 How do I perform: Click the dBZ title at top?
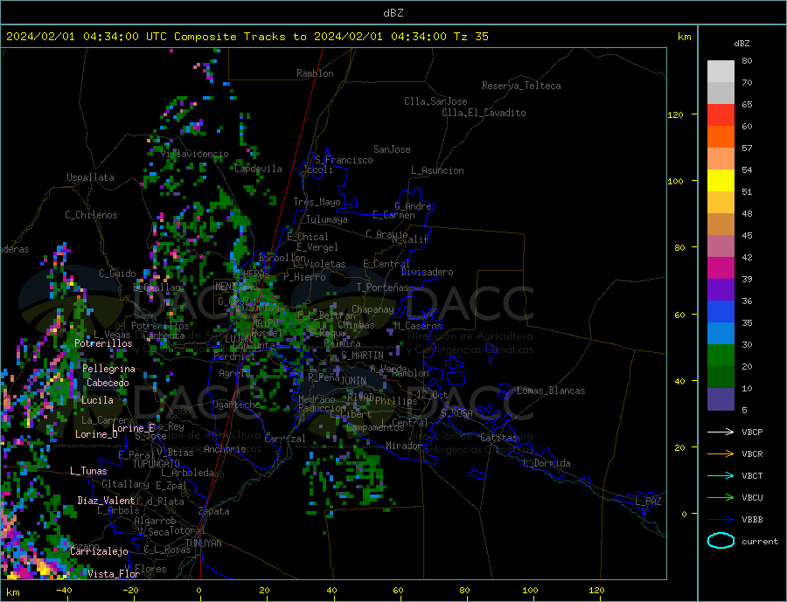[393, 13]
